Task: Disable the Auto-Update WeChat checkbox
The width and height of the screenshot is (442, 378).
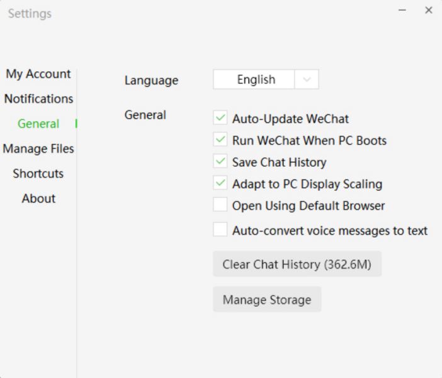Action: [x=220, y=118]
